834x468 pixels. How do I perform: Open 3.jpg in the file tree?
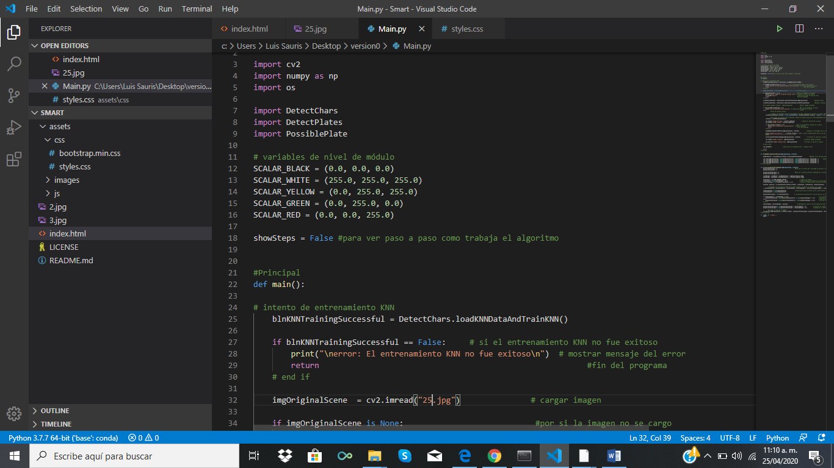click(x=120, y=220)
